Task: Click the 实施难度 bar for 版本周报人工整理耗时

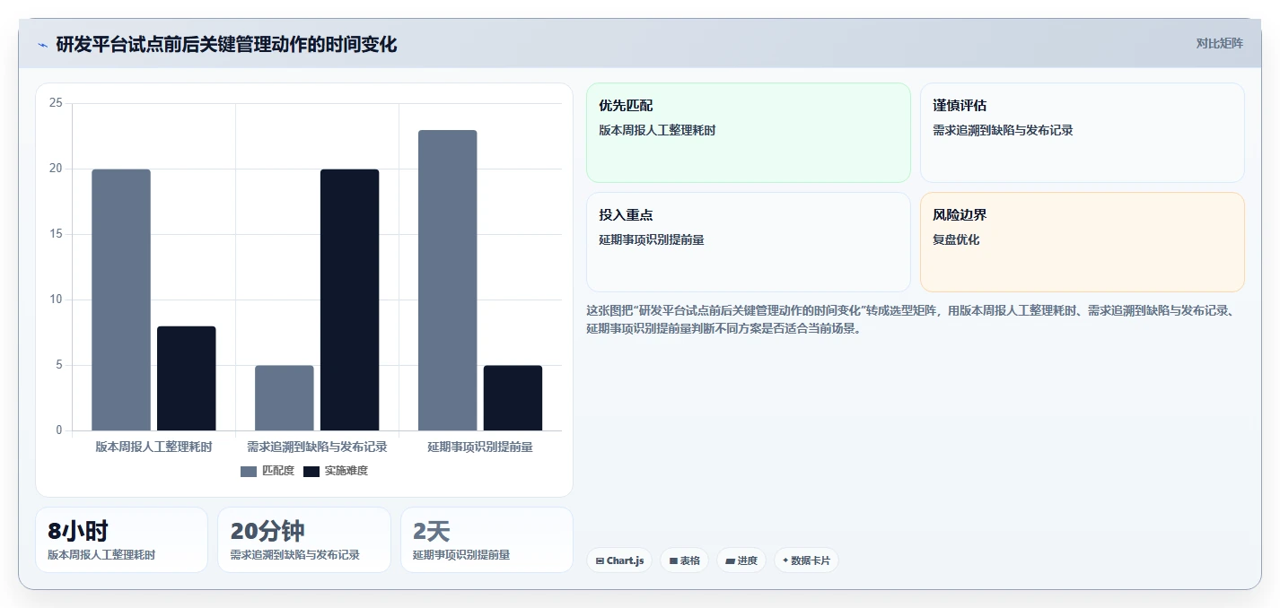Action: (187, 378)
